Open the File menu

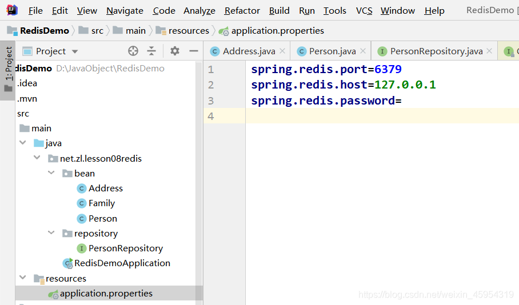(35, 11)
